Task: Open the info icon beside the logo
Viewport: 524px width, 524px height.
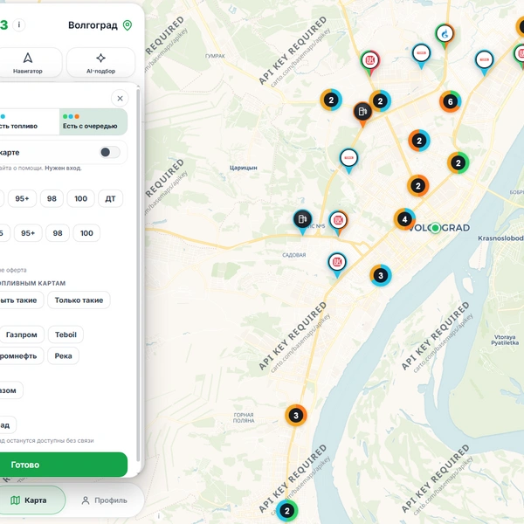Action: [19, 24]
